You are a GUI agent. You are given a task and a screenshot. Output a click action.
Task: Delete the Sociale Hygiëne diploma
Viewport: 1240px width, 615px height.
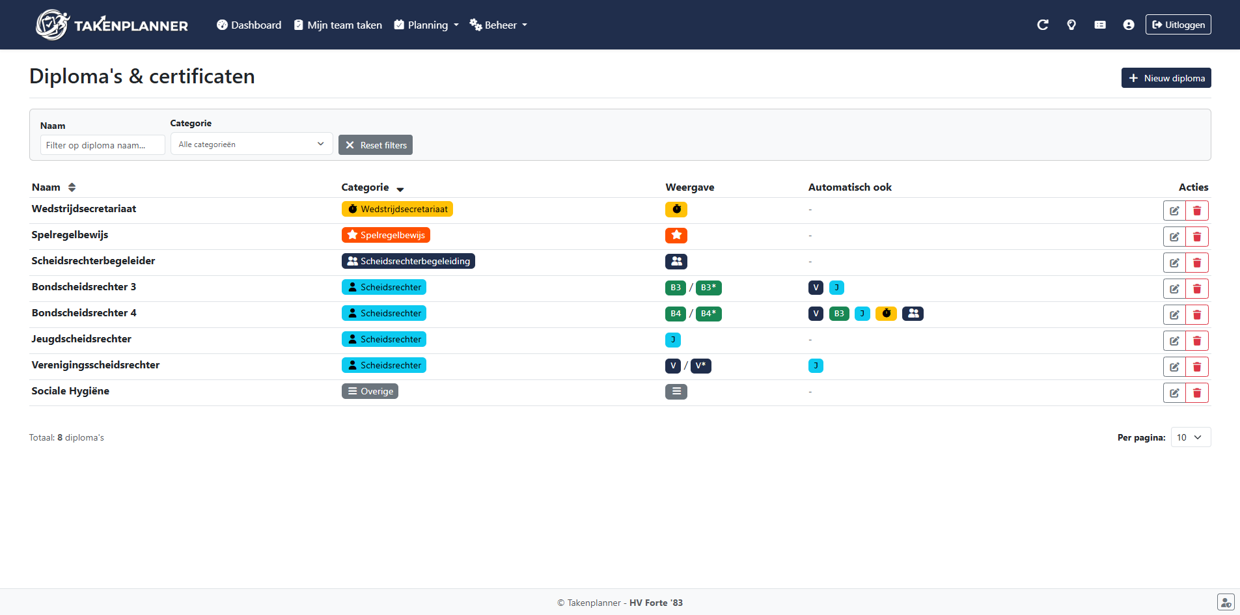click(1196, 393)
